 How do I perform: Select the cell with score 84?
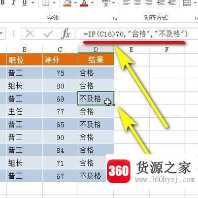tap(60, 150)
